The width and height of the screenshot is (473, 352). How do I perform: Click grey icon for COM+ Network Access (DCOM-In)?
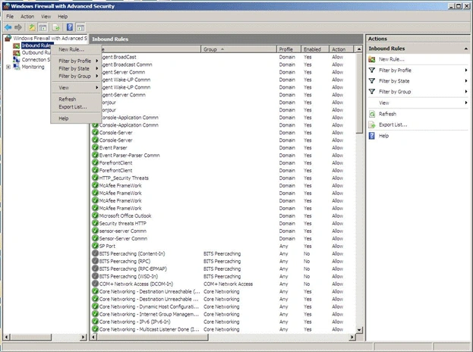click(96, 284)
